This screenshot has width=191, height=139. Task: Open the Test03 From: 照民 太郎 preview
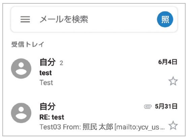(x=76, y=127)
